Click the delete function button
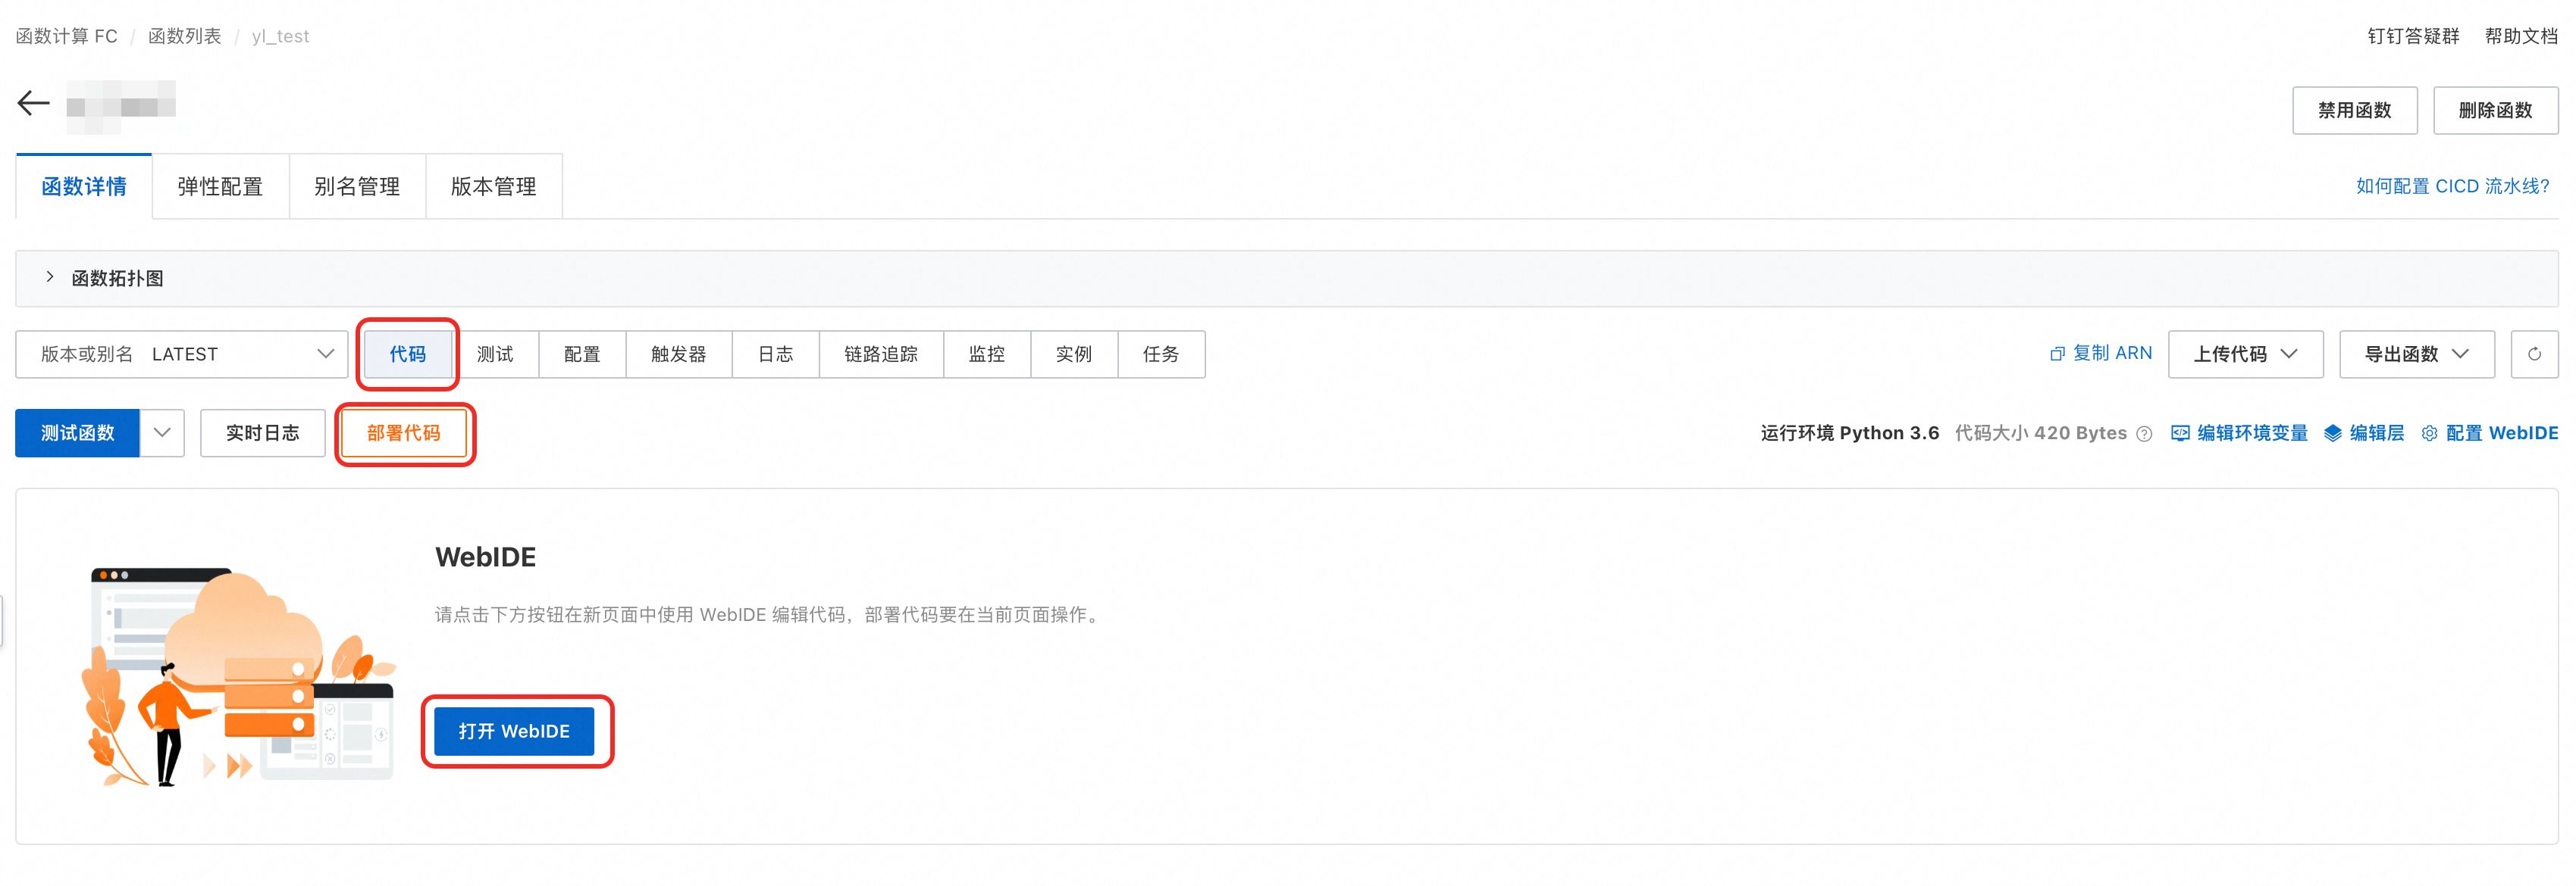The height and width of the screenshot is (886, 2576). (2494, 110)
